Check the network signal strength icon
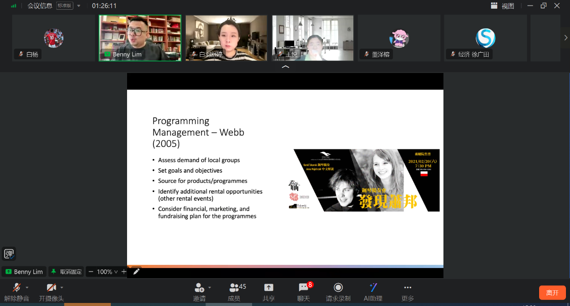 [x=14, y=6]
